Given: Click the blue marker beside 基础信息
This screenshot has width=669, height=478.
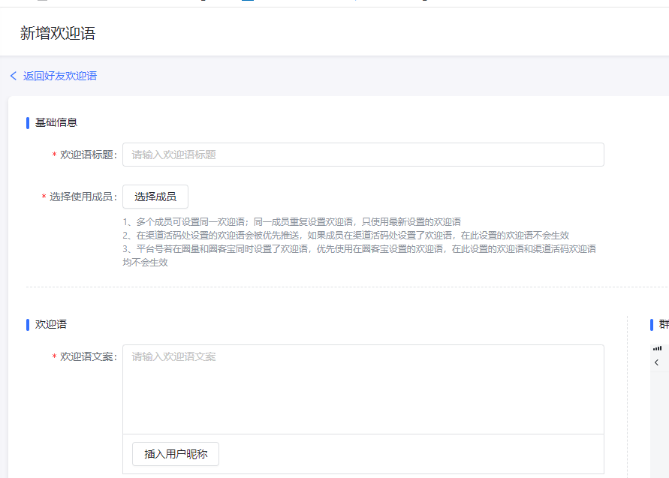Looking at the screenshot, I should pyautogui.click(x=28, y=122).
